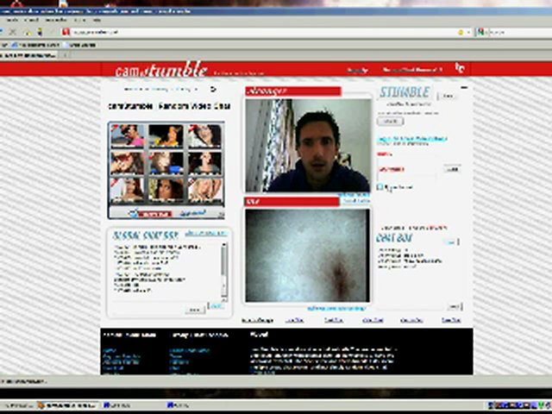Click the camstumble logo in the red header
This screenshot has width=552, height=414.
point(161,69)
